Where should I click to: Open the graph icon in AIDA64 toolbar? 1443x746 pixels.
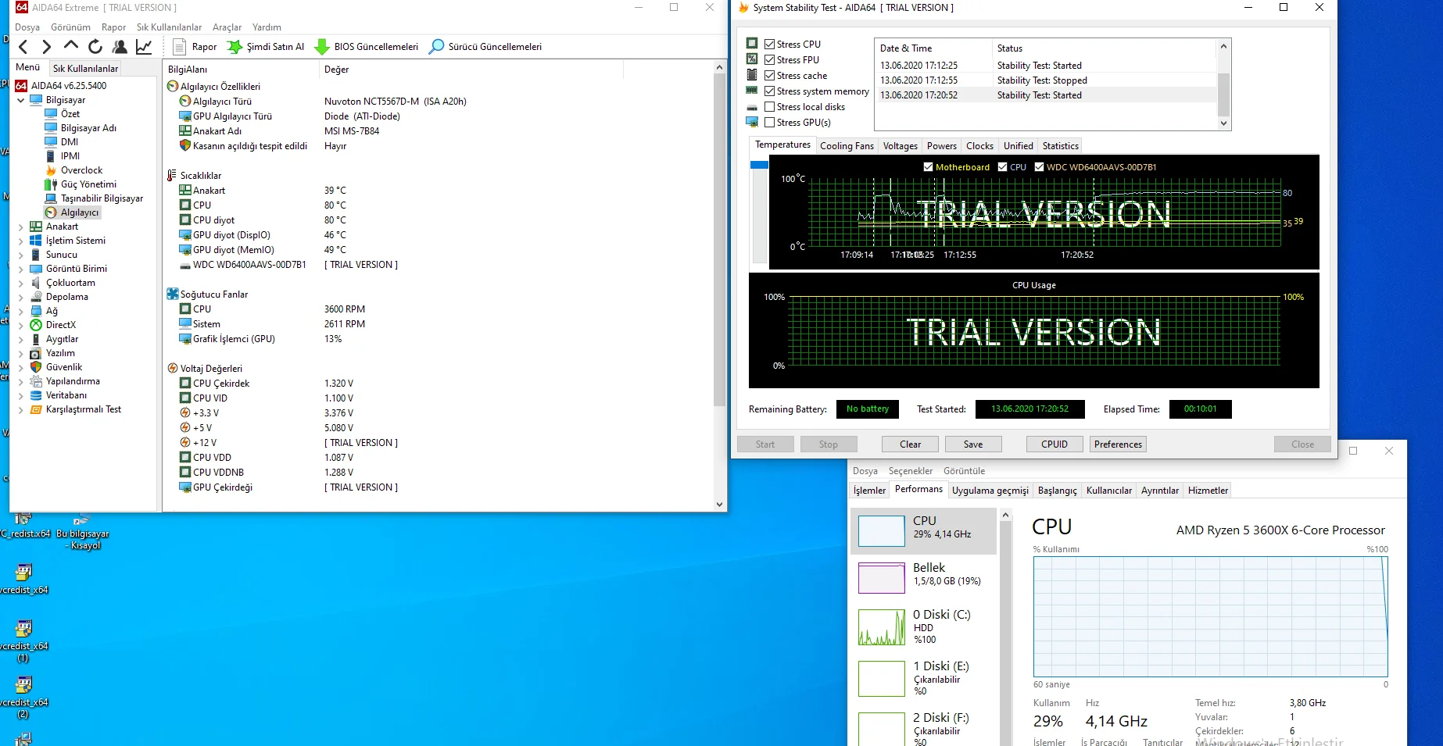click(x=144, y=47)
